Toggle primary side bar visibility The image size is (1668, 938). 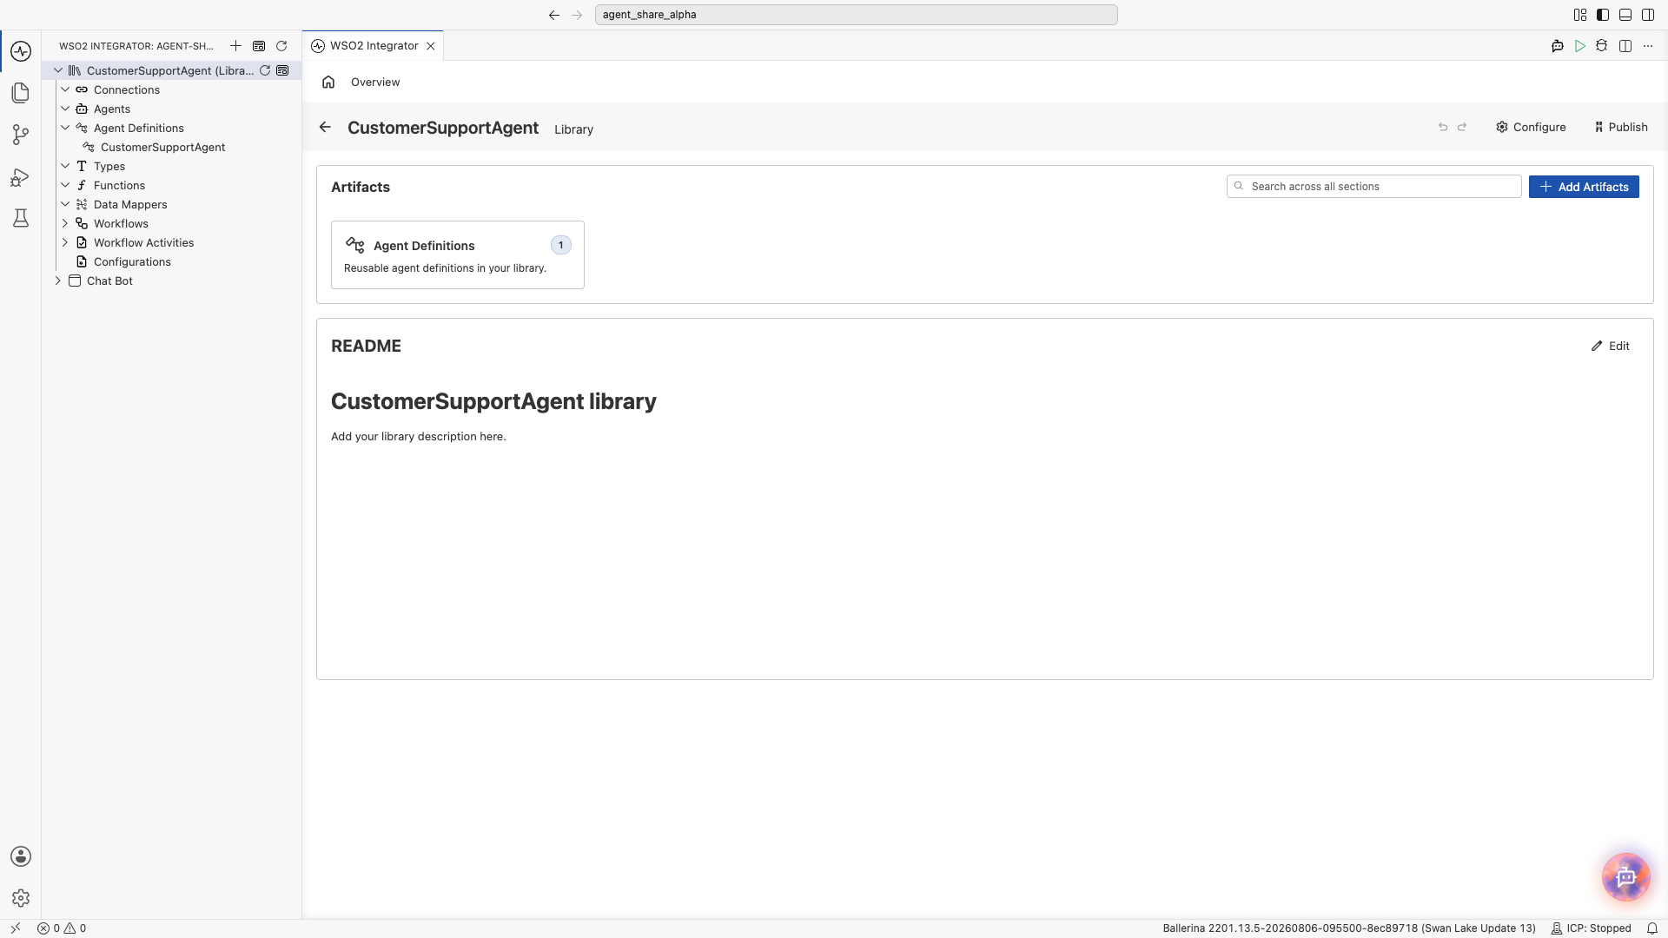click(1603, 15)
